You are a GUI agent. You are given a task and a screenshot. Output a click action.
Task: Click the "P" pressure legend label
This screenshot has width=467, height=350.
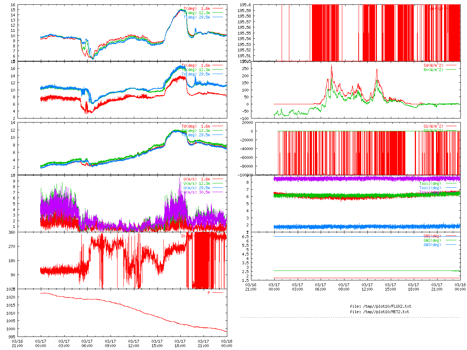click(x=209, y=293)
